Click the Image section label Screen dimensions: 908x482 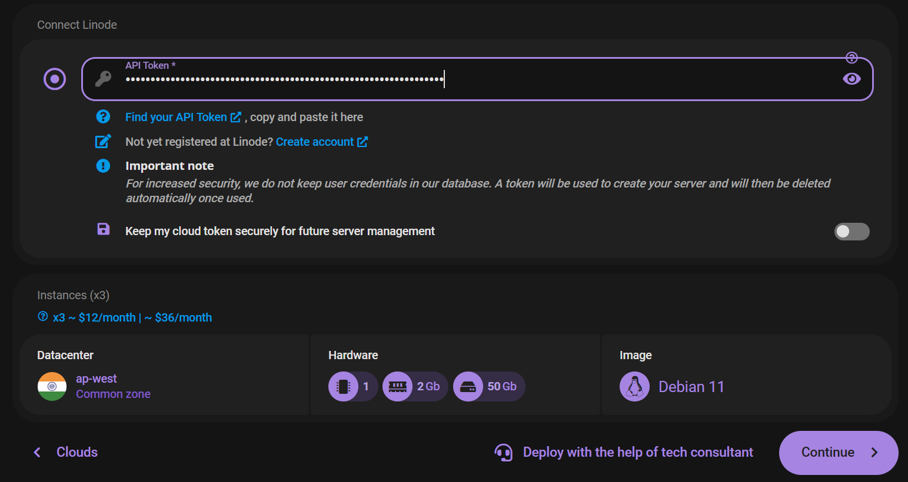click(636, 355)
